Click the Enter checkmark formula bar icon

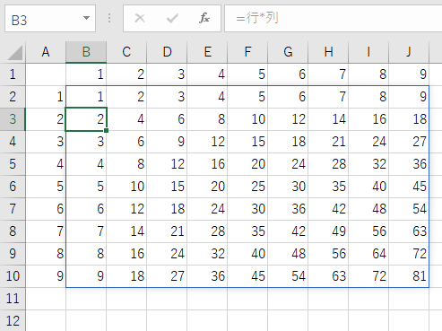tap(172, 18)
